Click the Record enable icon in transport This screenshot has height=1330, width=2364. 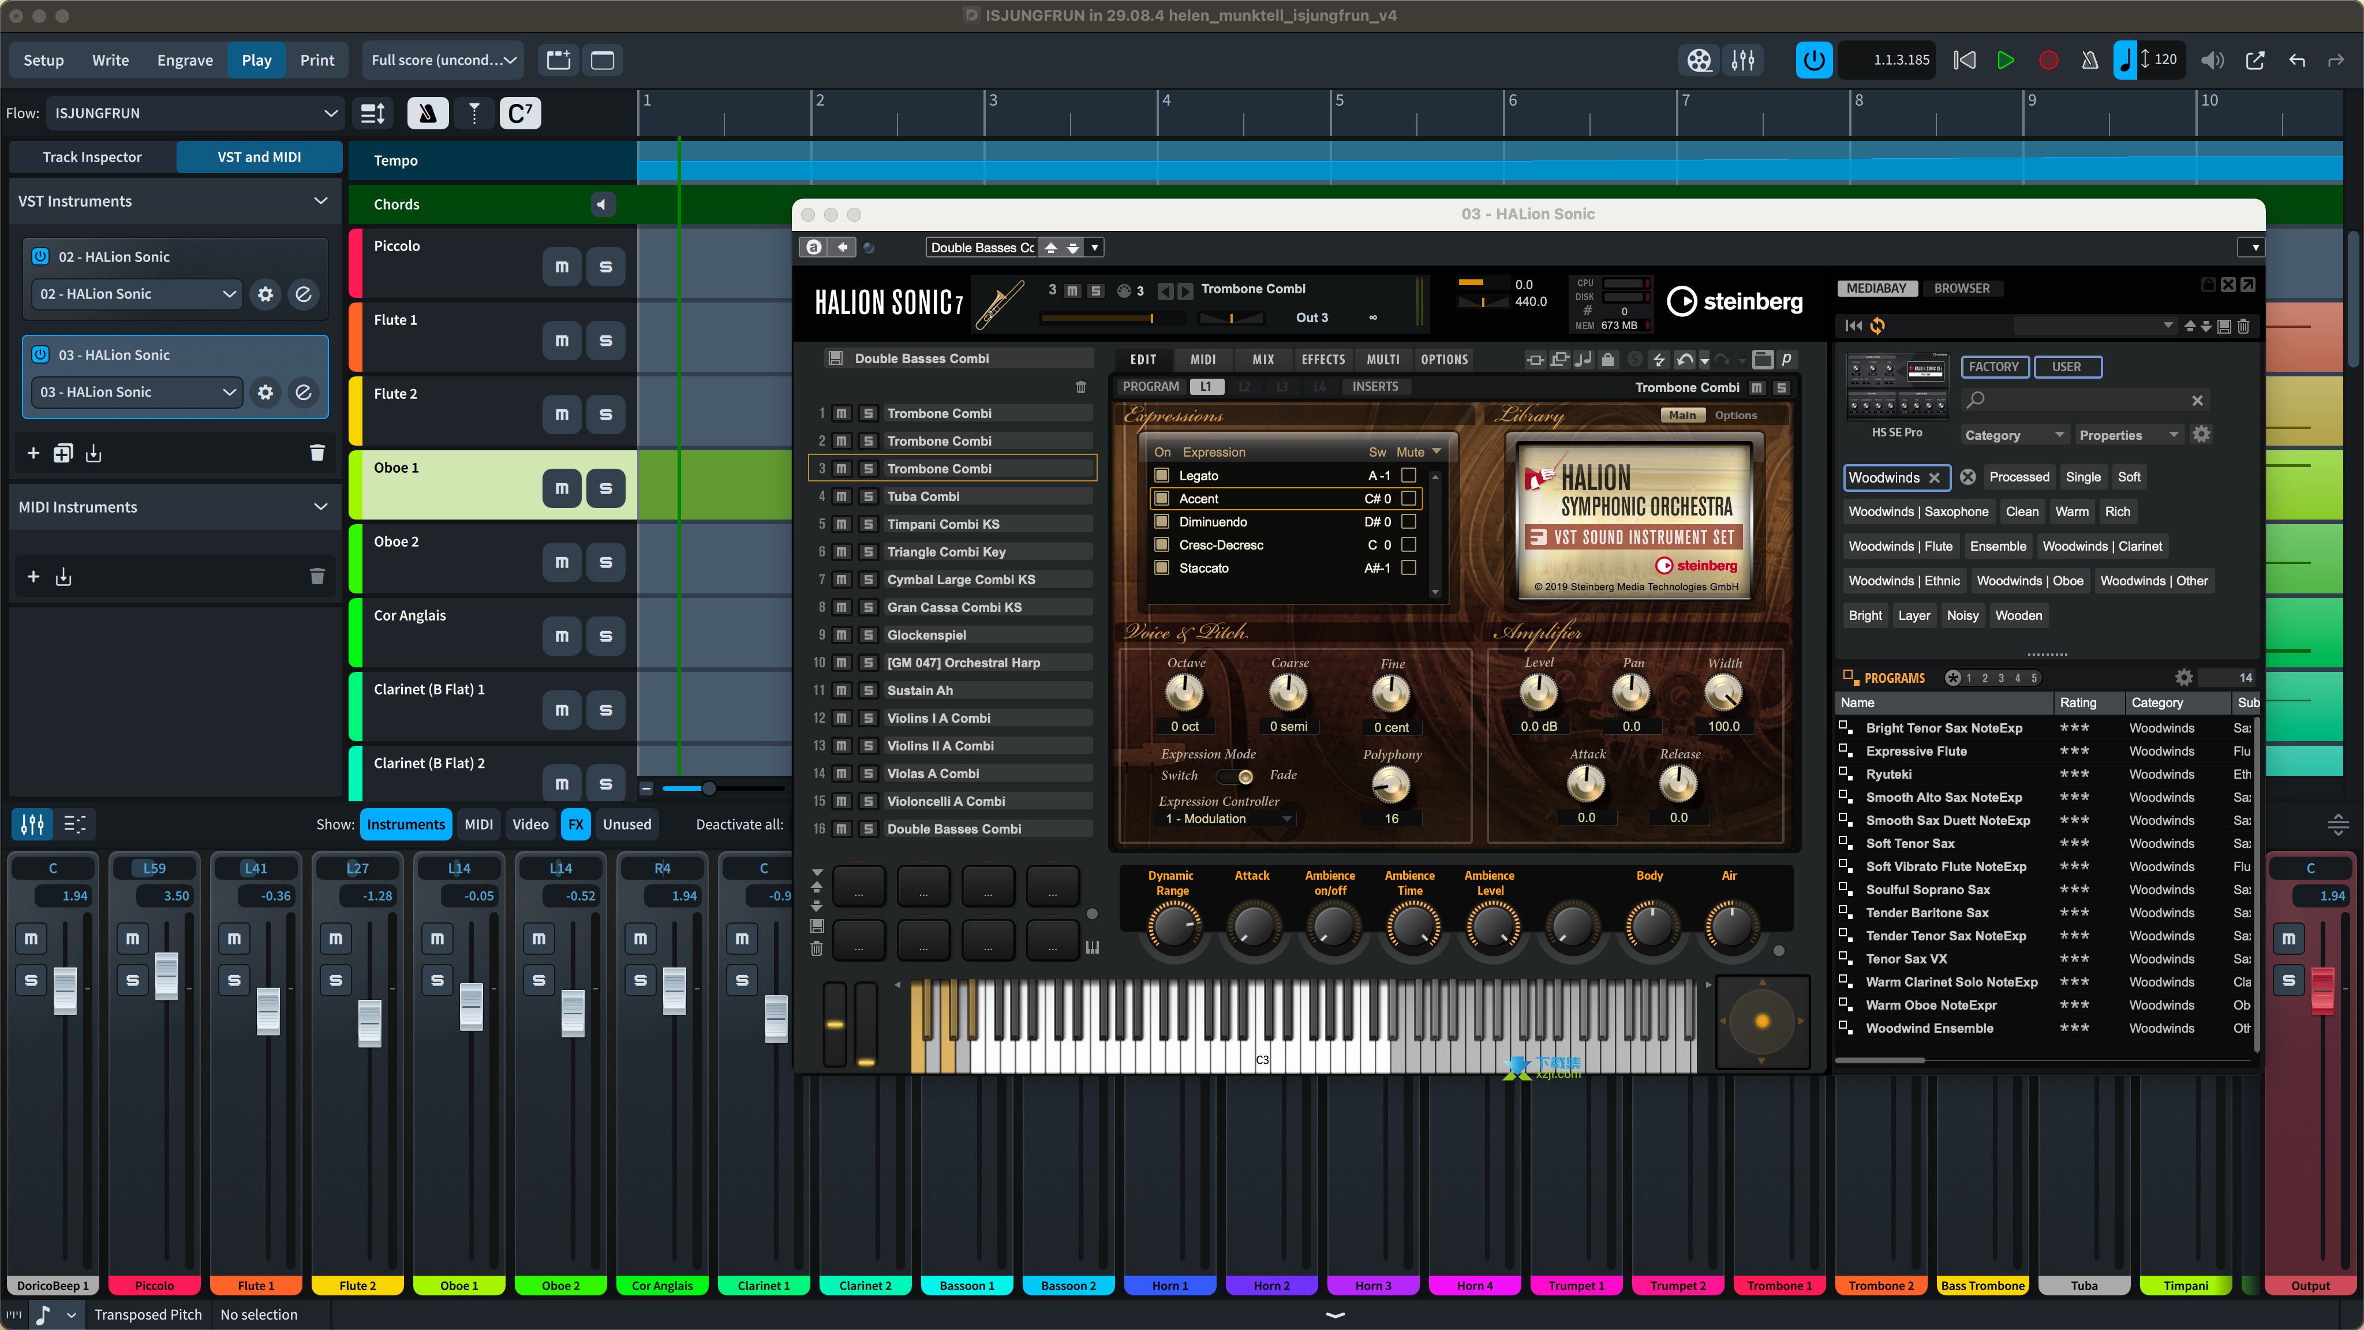click(2047, 60)
